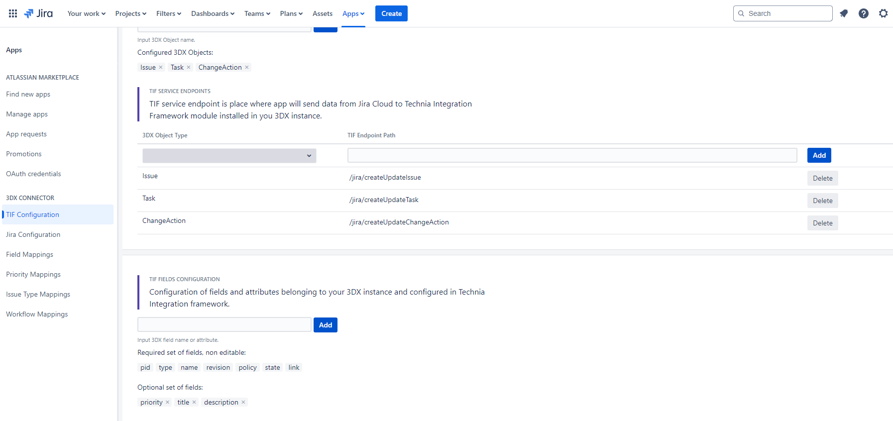Remove the priority optional field tag
The height and width of the screenshot is (421, 893).
(x=168, y=402)
